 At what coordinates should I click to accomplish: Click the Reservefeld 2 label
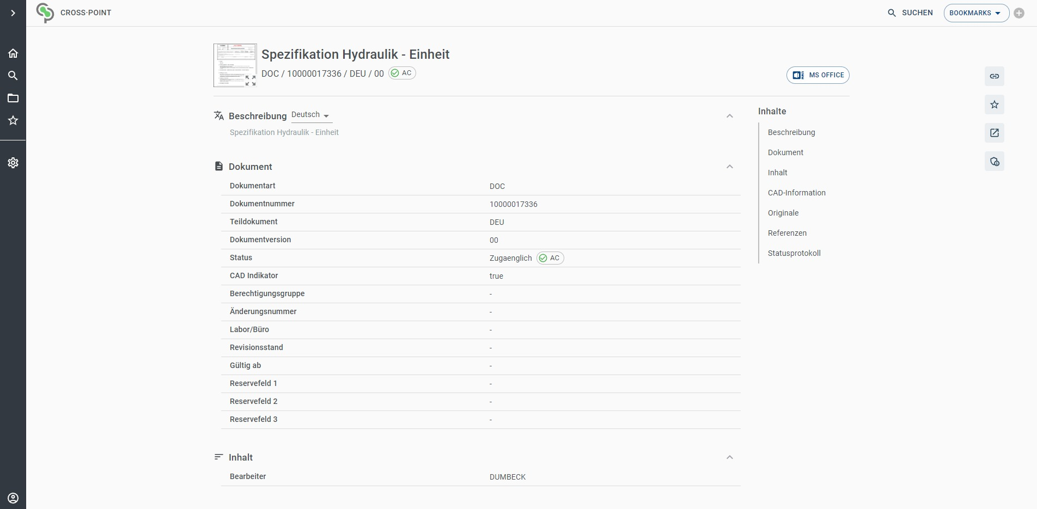click(253, 401)
